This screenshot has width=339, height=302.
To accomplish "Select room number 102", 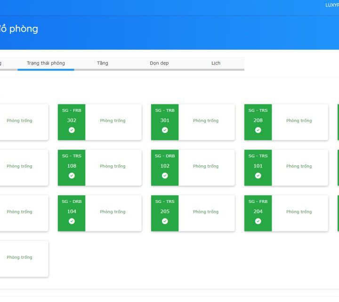I will 165,166.
